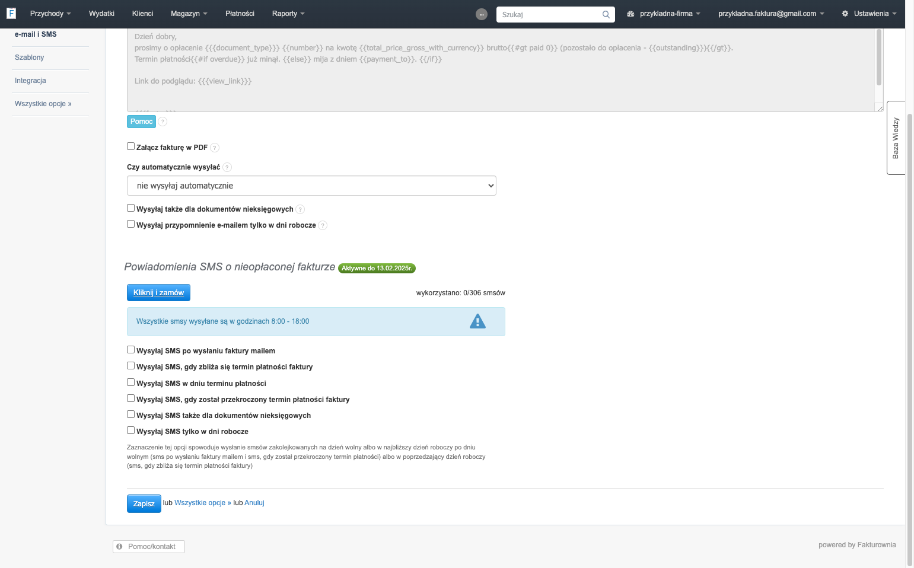Open Wszystkie opcje link beside Zapisz
914x568 pixels.
coord(203,503)
